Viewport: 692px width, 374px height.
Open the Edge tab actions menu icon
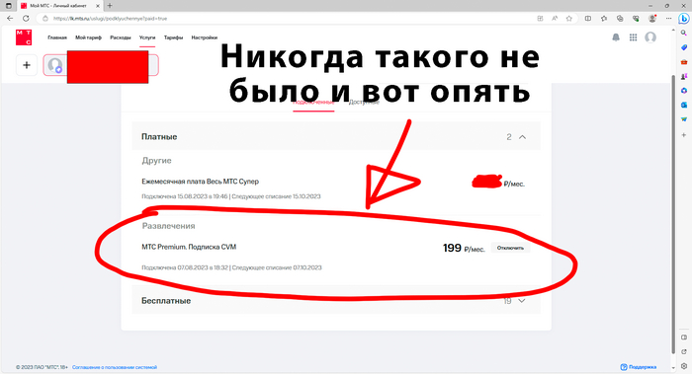pos(8,6)
